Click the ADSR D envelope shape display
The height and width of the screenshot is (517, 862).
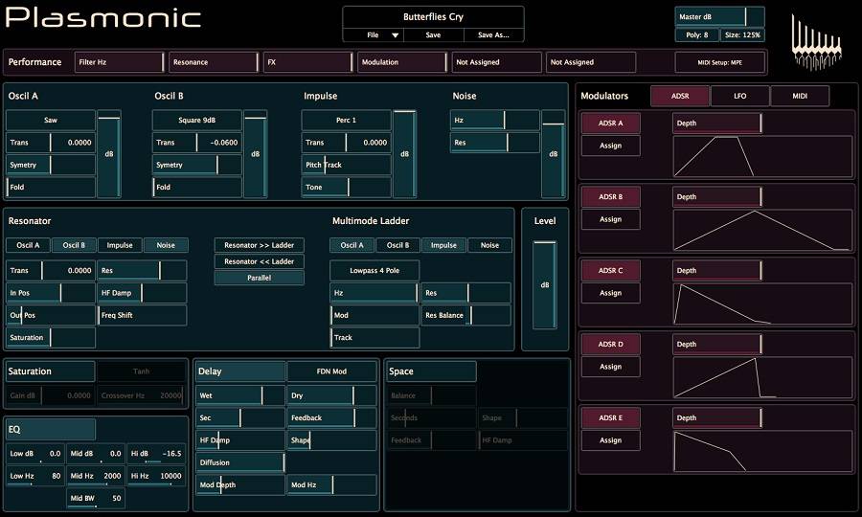762,376
